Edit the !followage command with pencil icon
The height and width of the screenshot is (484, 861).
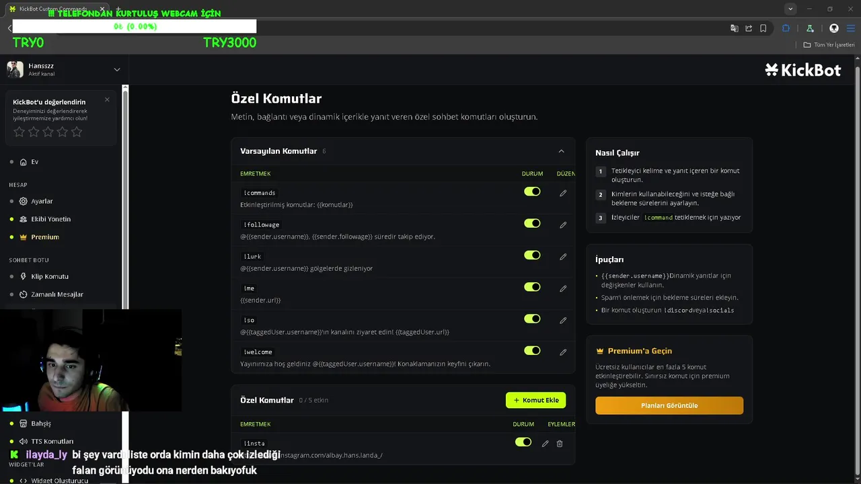click(x=563, y=225)
